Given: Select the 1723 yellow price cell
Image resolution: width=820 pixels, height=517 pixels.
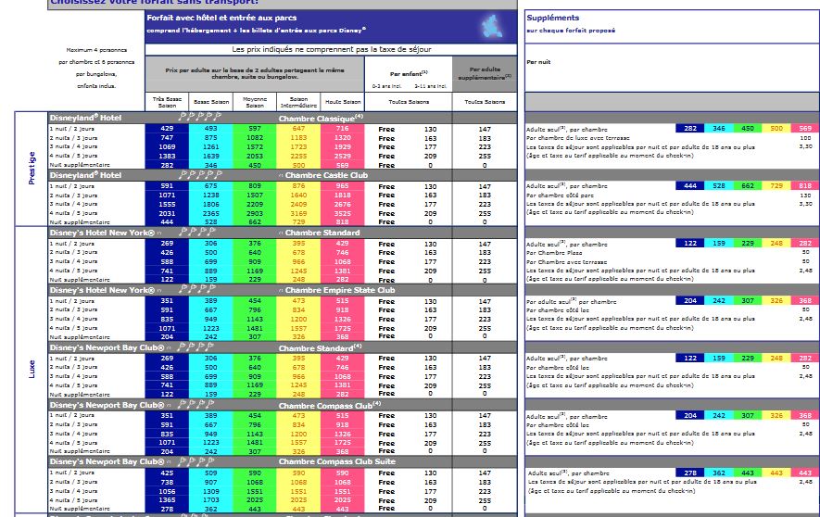Looking at the screenshot, I should [298, 147].
